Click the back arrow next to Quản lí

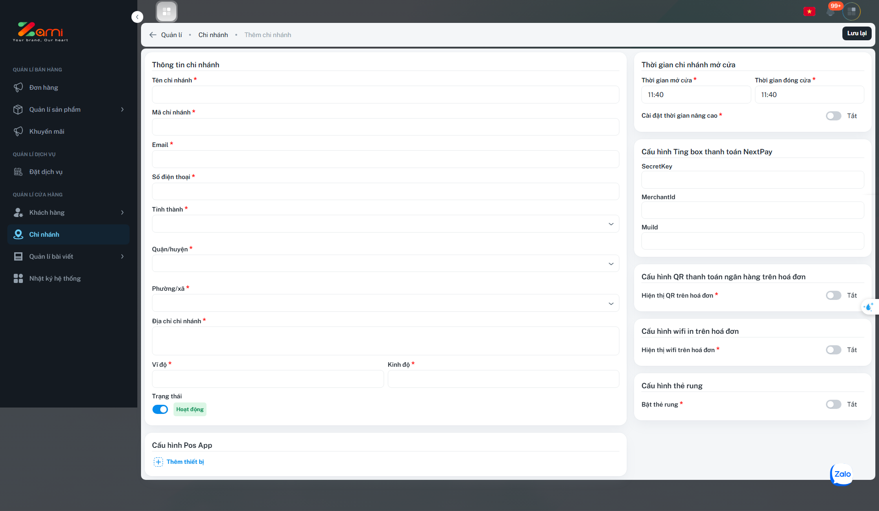[153, 35]
